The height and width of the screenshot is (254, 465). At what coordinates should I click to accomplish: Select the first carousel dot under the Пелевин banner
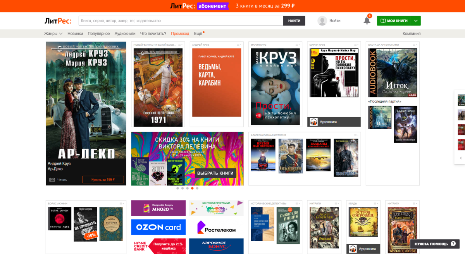[177, 188]
